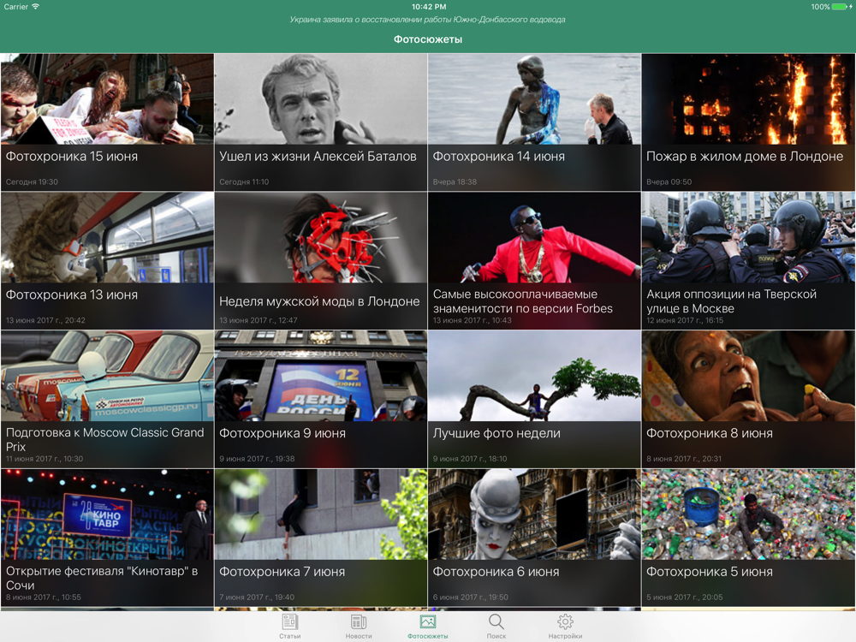Tap the title 'Открытие фестиваля "Кинотавр" в Сочи'
Screen dimensions: 856x642
[102, 578]
